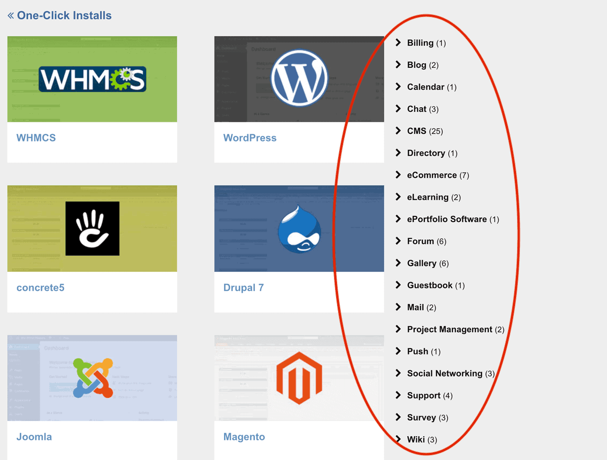Select the Mail (2) category label
The image size is (607, 460).
422,307
